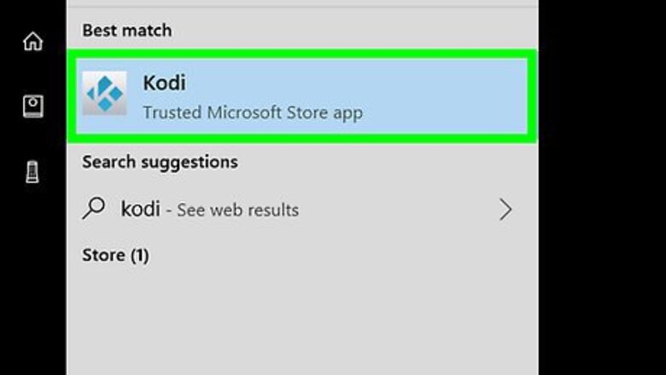
Task: Click the magnifier icon beside kodi suggestion
Action: [x=94, y=209]
